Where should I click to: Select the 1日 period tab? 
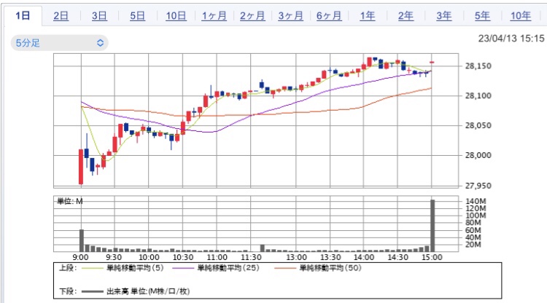[x=23, y=16]
